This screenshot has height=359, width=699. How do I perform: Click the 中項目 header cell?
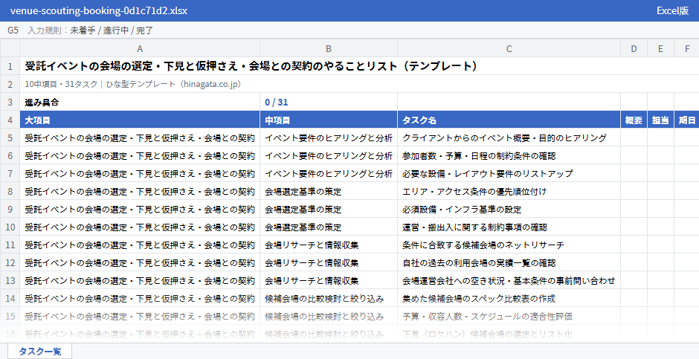[329, 120]
